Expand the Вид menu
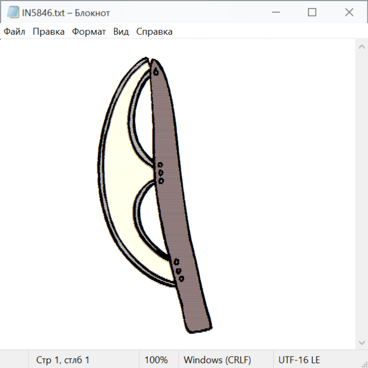368x368 pixels. coord(121,31)
